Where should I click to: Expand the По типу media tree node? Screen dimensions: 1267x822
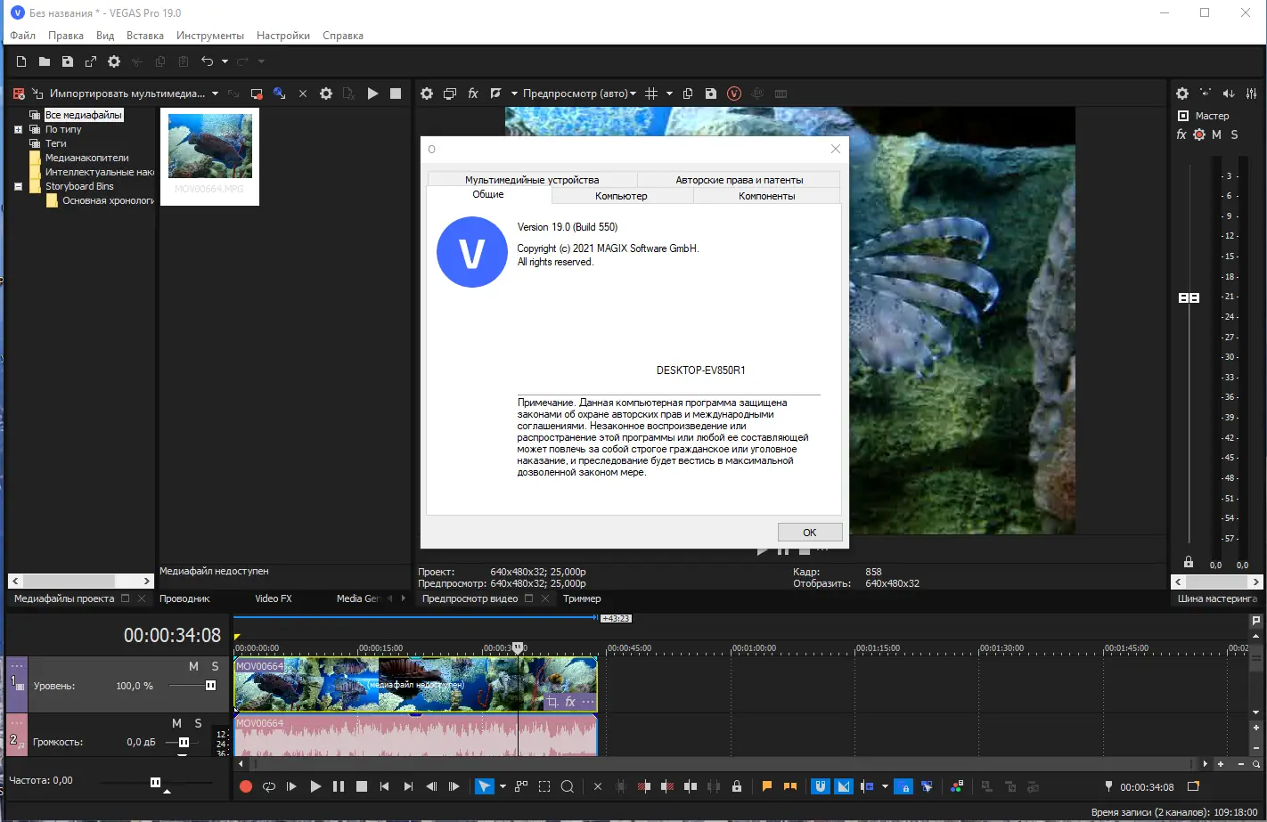(x=18, y=128)
